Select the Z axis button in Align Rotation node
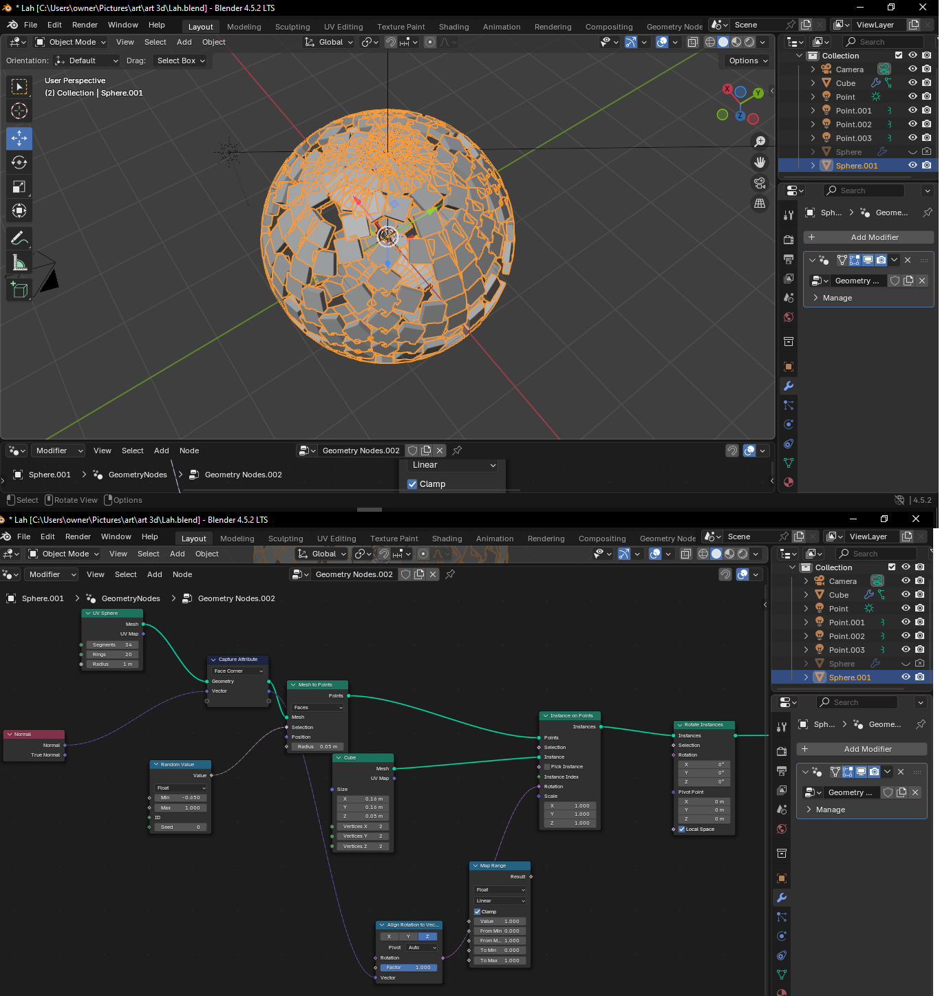This screenshot has width=940, height=996. click(x=427, y=936)
